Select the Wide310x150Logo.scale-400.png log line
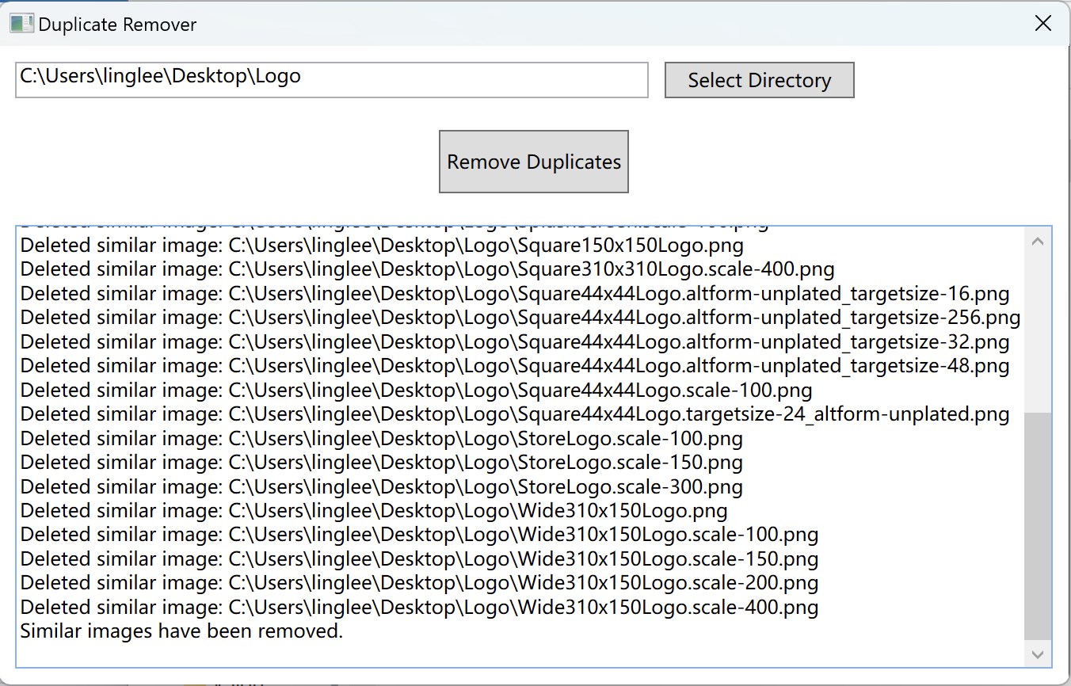Viewport: 1071px width, 686px height. coord(420,607)
